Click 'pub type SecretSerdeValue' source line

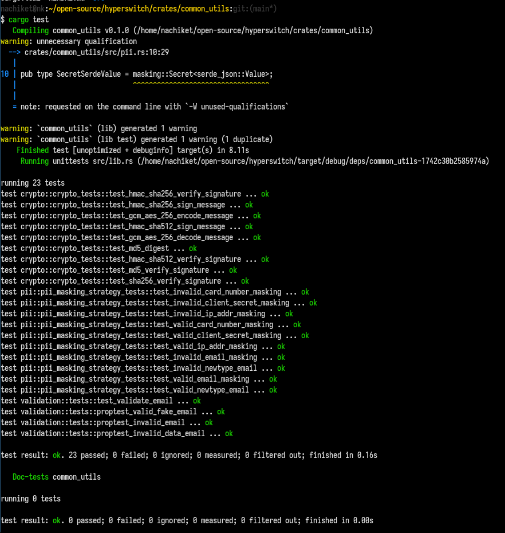[147, 74]
